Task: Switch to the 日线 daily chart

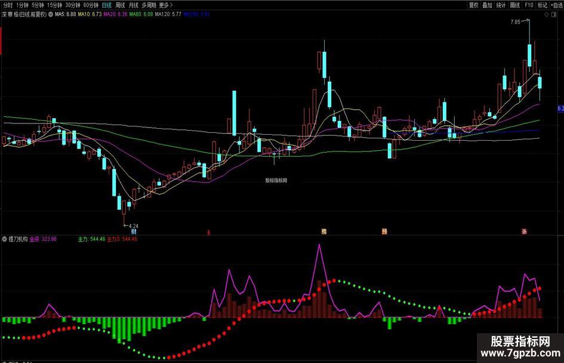Action: click(107, 5)
